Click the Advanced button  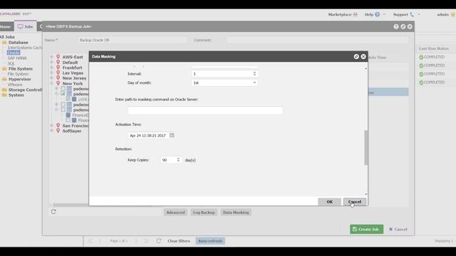pyautogui.click(x=175, y=213)
